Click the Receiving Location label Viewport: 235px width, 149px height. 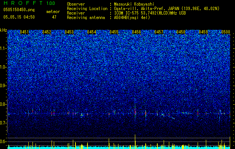point(87,9)
